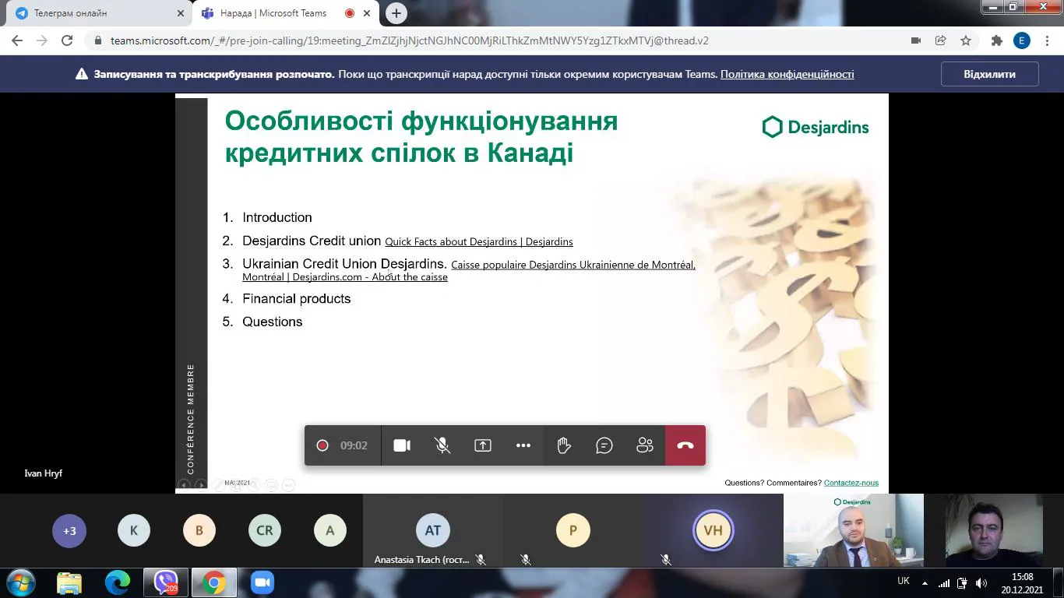The width and height of the screenshot is (1064, 598).
Task: Open Zoom from the taskbar
Action: 262,582
